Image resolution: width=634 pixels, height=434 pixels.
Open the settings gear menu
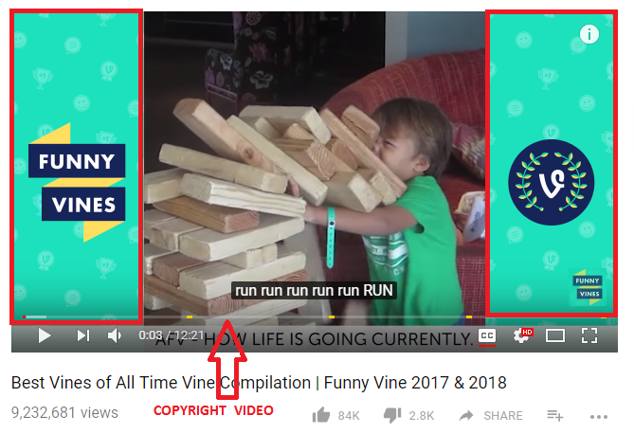[522, 335]
